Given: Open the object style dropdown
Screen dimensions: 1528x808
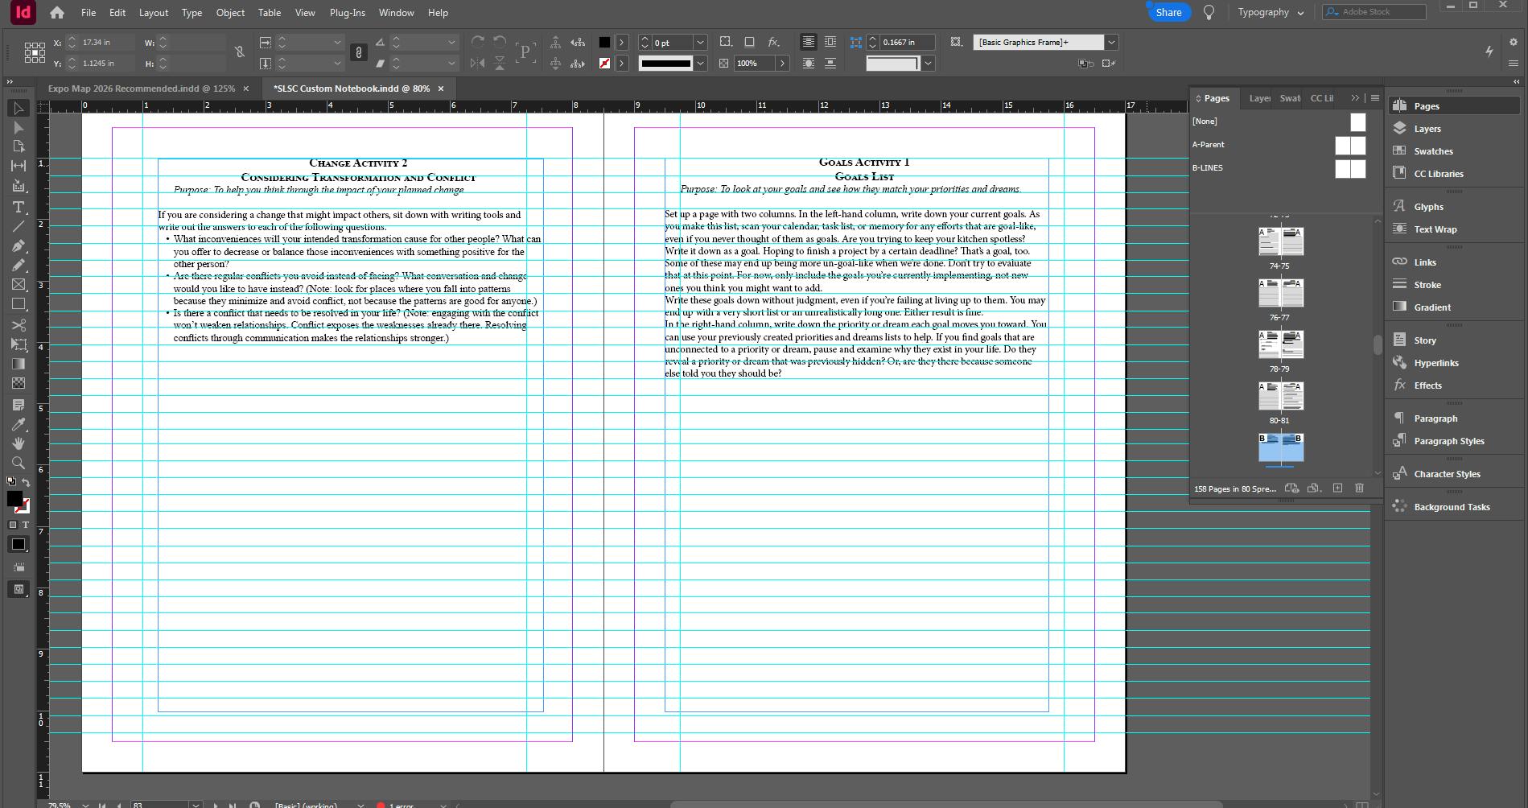Looking at the screenshot, I should pyautogui.click(x=1111, y=43).
